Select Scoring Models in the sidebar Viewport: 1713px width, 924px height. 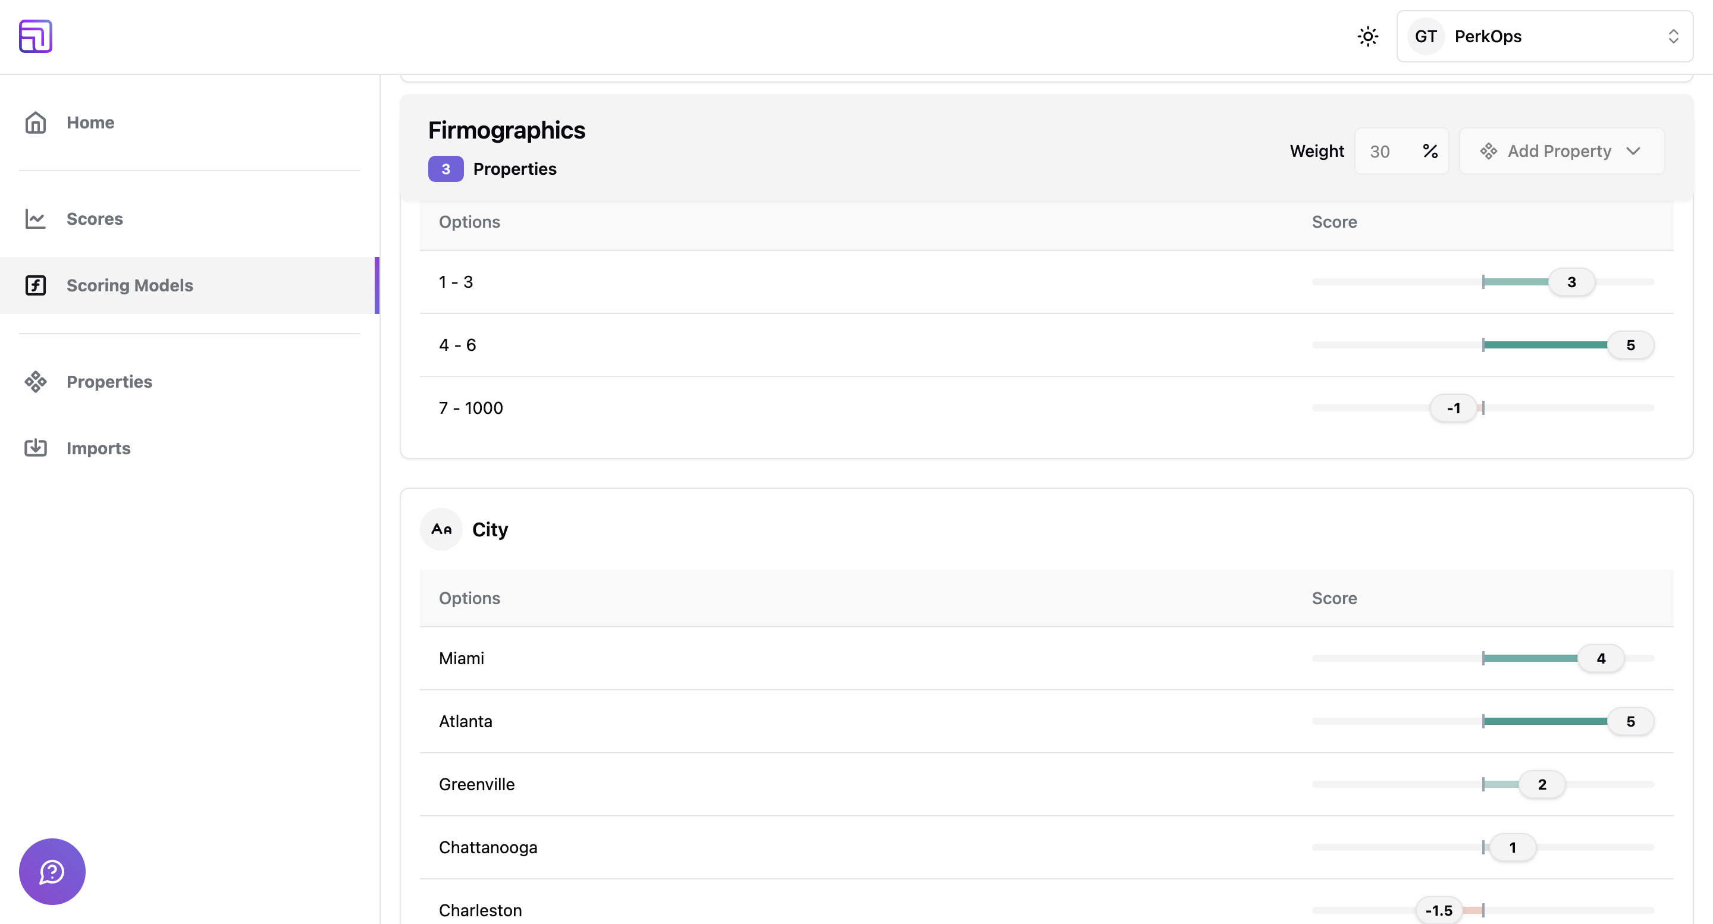tap(190, 285)
